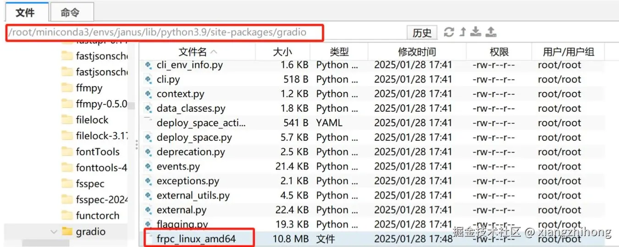Sort by 文件名 column header

pos(197,52)
